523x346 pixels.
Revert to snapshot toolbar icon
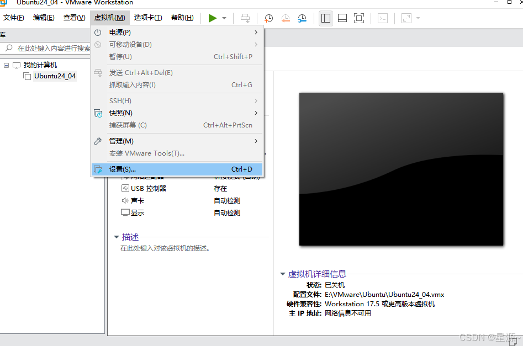(x=286, y=18)
